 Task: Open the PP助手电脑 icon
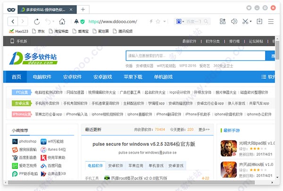[x=15, y=174]
